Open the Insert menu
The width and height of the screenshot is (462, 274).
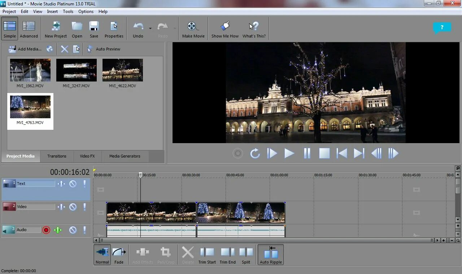(52, 12)
